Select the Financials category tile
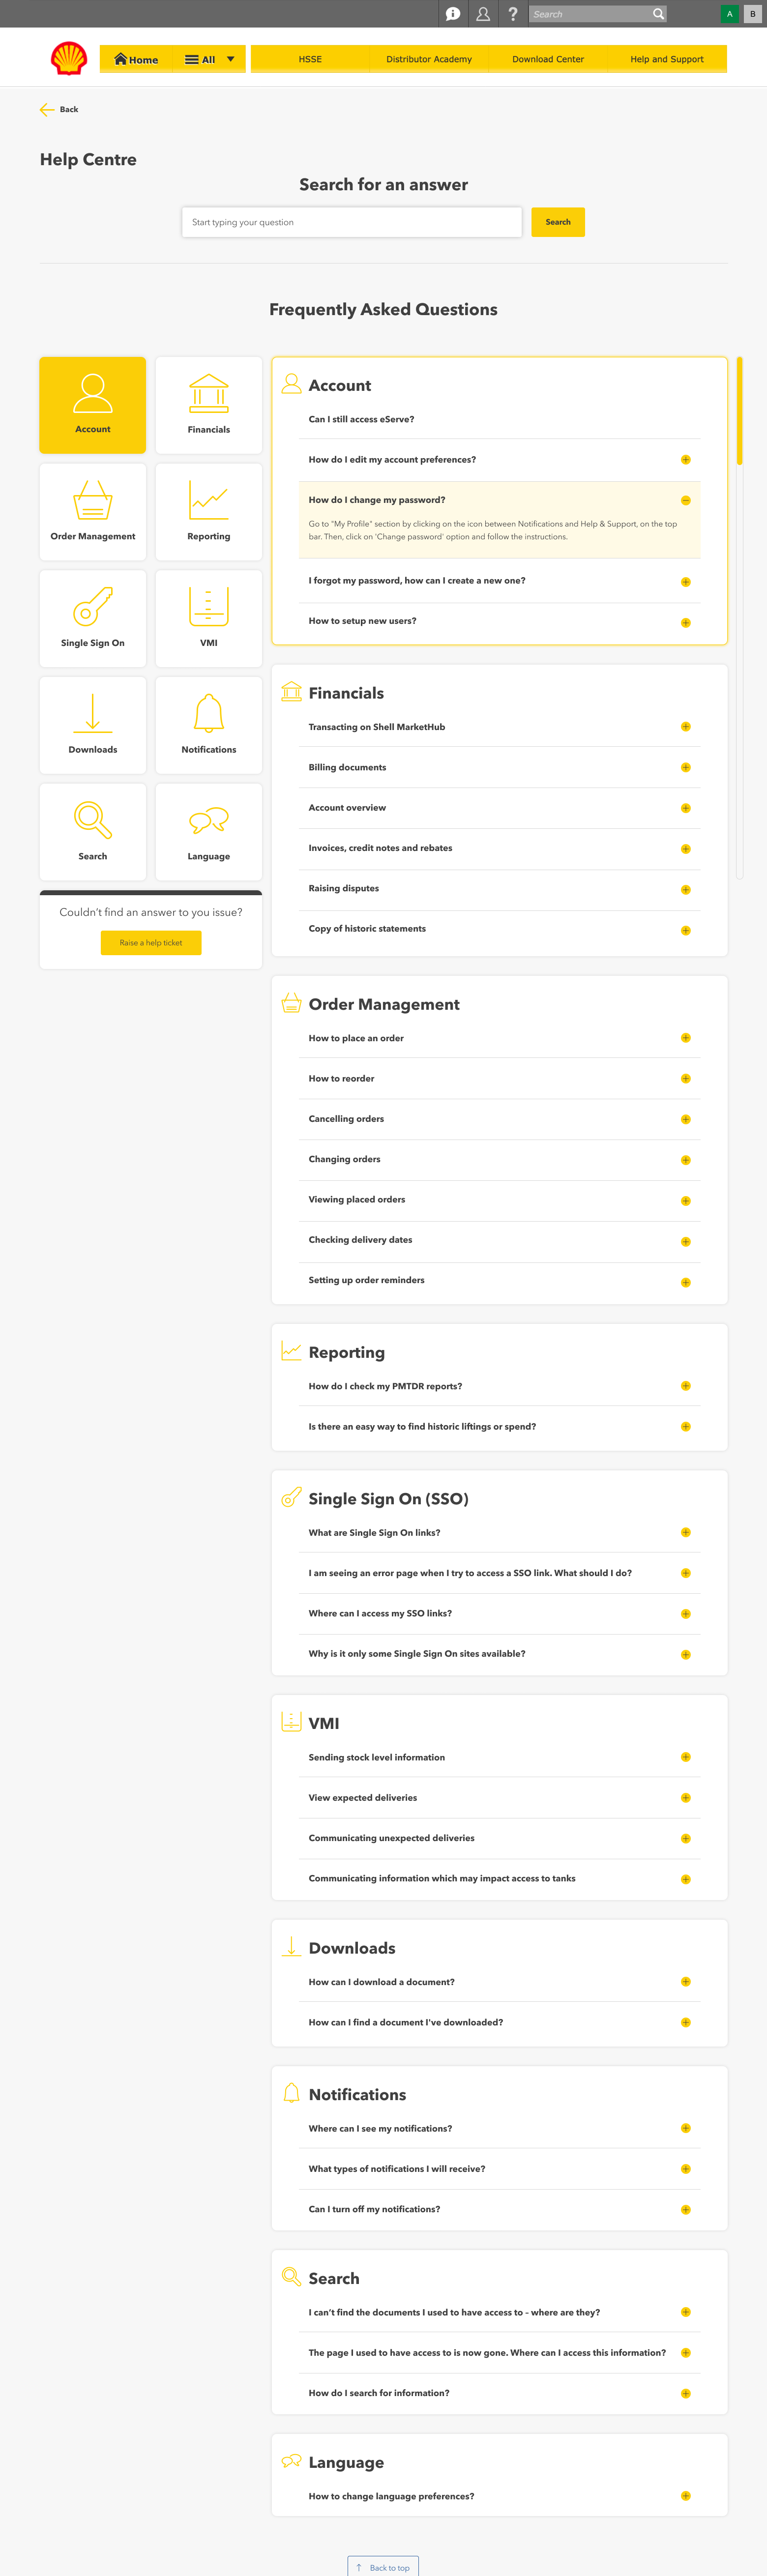The height and width of the screenshot is (2576, 767). pyautogui.click(x=209, y=405)
